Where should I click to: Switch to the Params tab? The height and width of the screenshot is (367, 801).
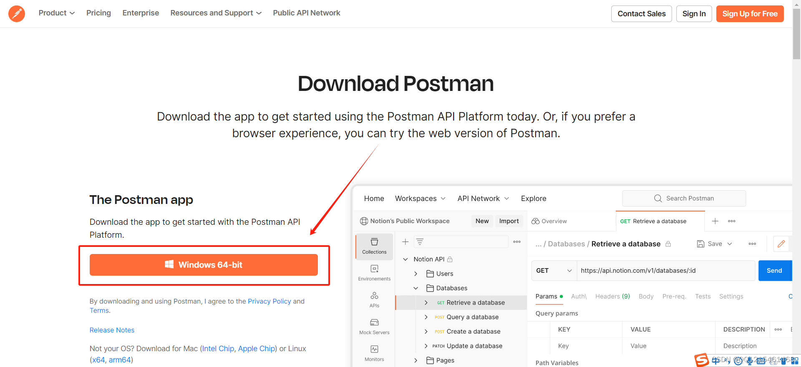[549, 297]
